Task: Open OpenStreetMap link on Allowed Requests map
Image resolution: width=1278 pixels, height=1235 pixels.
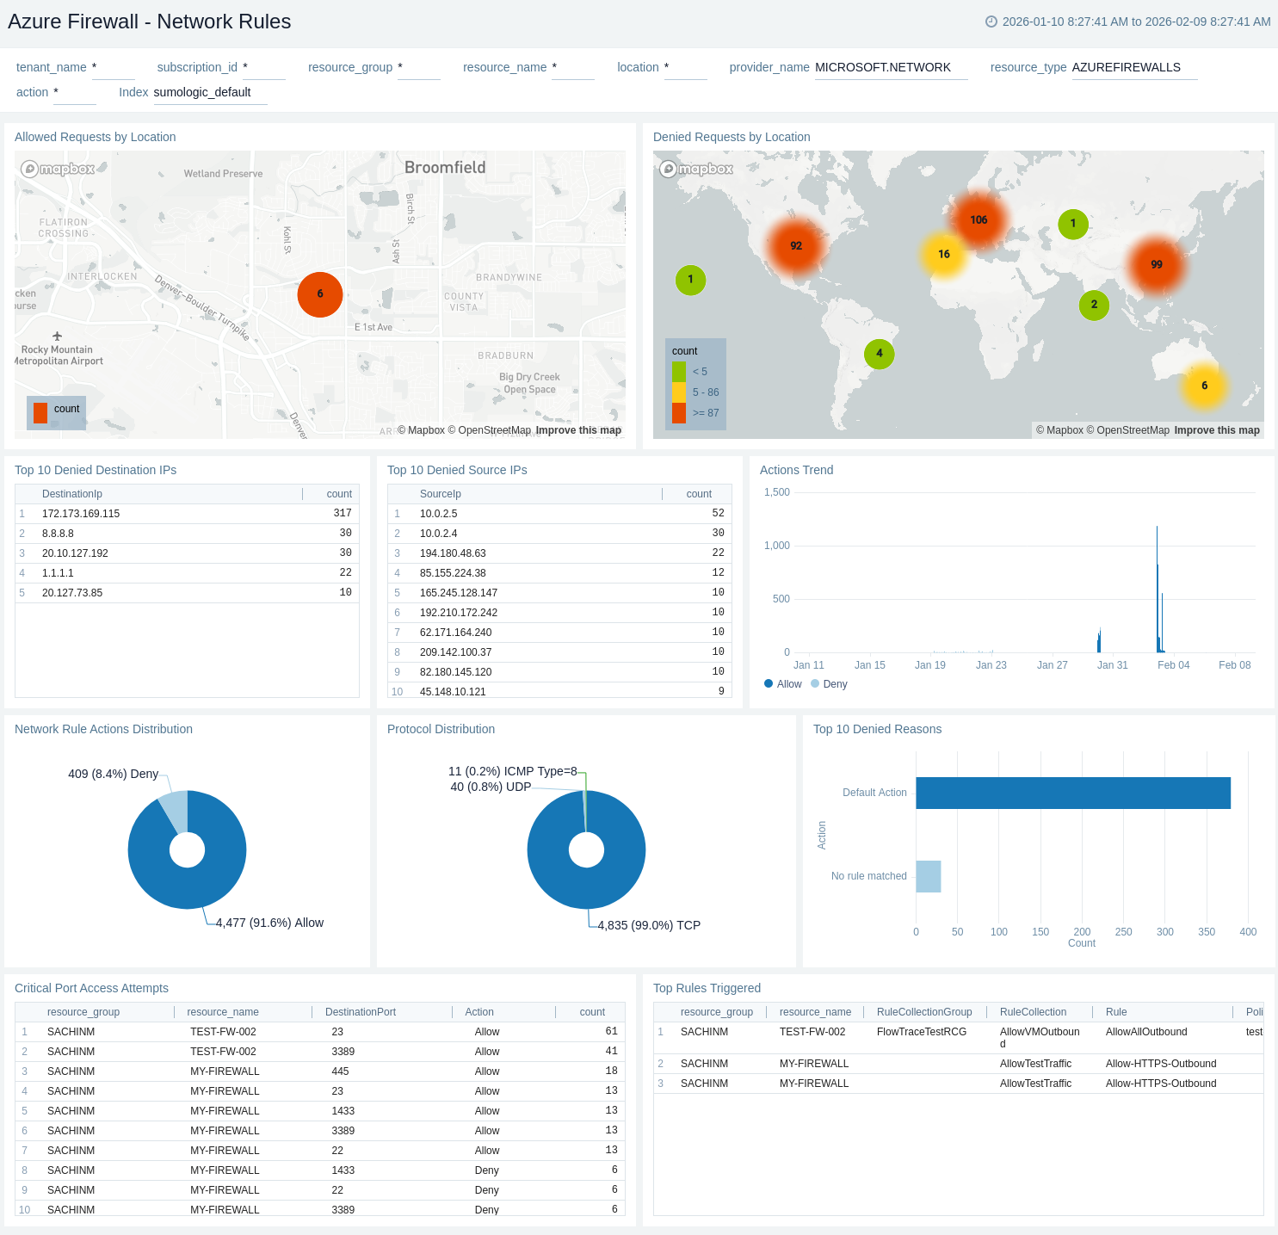Action: pos(494,430)
